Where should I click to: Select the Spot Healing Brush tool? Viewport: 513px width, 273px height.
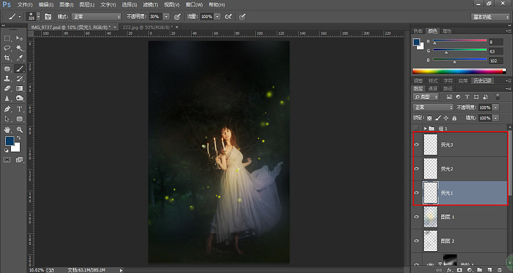pyautogui.click(x=7, y=69)
